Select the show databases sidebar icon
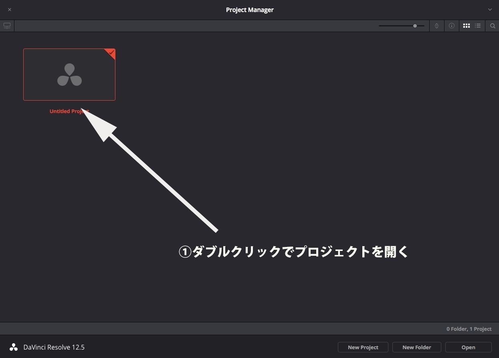 (7, 26)
